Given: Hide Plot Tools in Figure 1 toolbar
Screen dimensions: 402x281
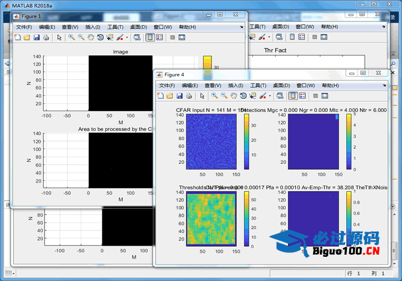Looking at the screenshot, I should point(173,38).
